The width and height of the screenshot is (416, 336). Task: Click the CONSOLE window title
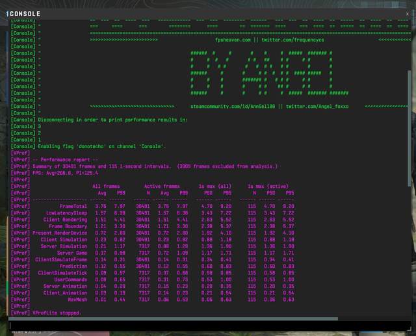point(25,14)
